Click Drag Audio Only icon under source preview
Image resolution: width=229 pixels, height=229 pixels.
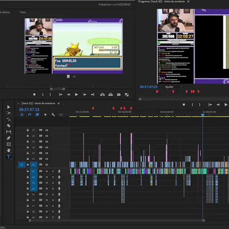[x=74, y=76]
